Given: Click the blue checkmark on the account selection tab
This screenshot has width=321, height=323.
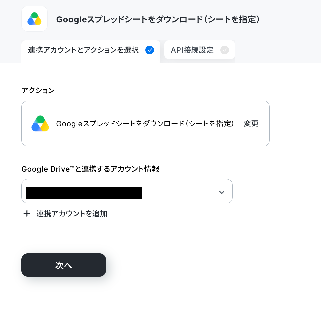Looking at the screenshot, I should pyautogui.click(x=150, y=50).
